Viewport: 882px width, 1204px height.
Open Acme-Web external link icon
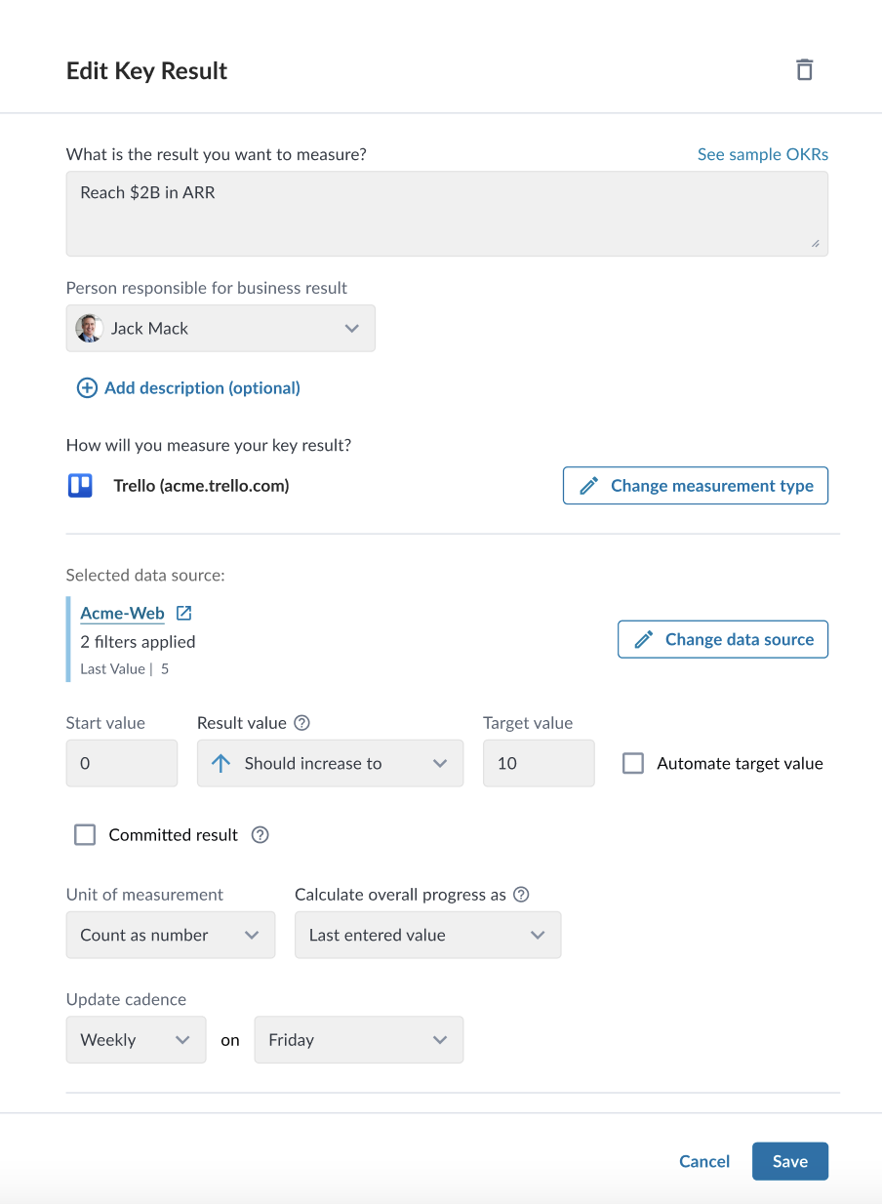(x=183, y=614)
